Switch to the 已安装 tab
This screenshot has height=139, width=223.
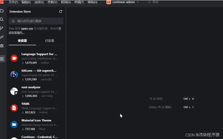click(x=50, y=41)
